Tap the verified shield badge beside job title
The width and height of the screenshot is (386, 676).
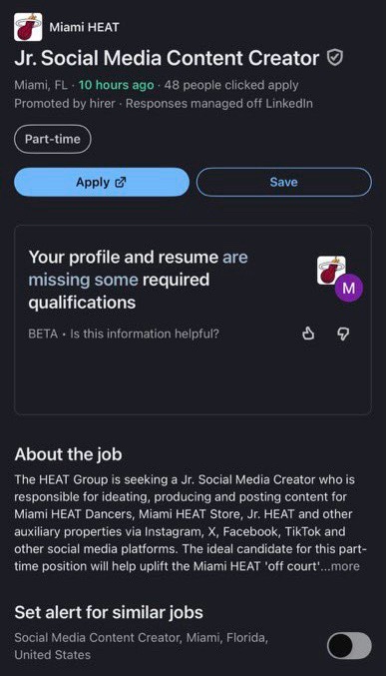click(x=335, y=58)
